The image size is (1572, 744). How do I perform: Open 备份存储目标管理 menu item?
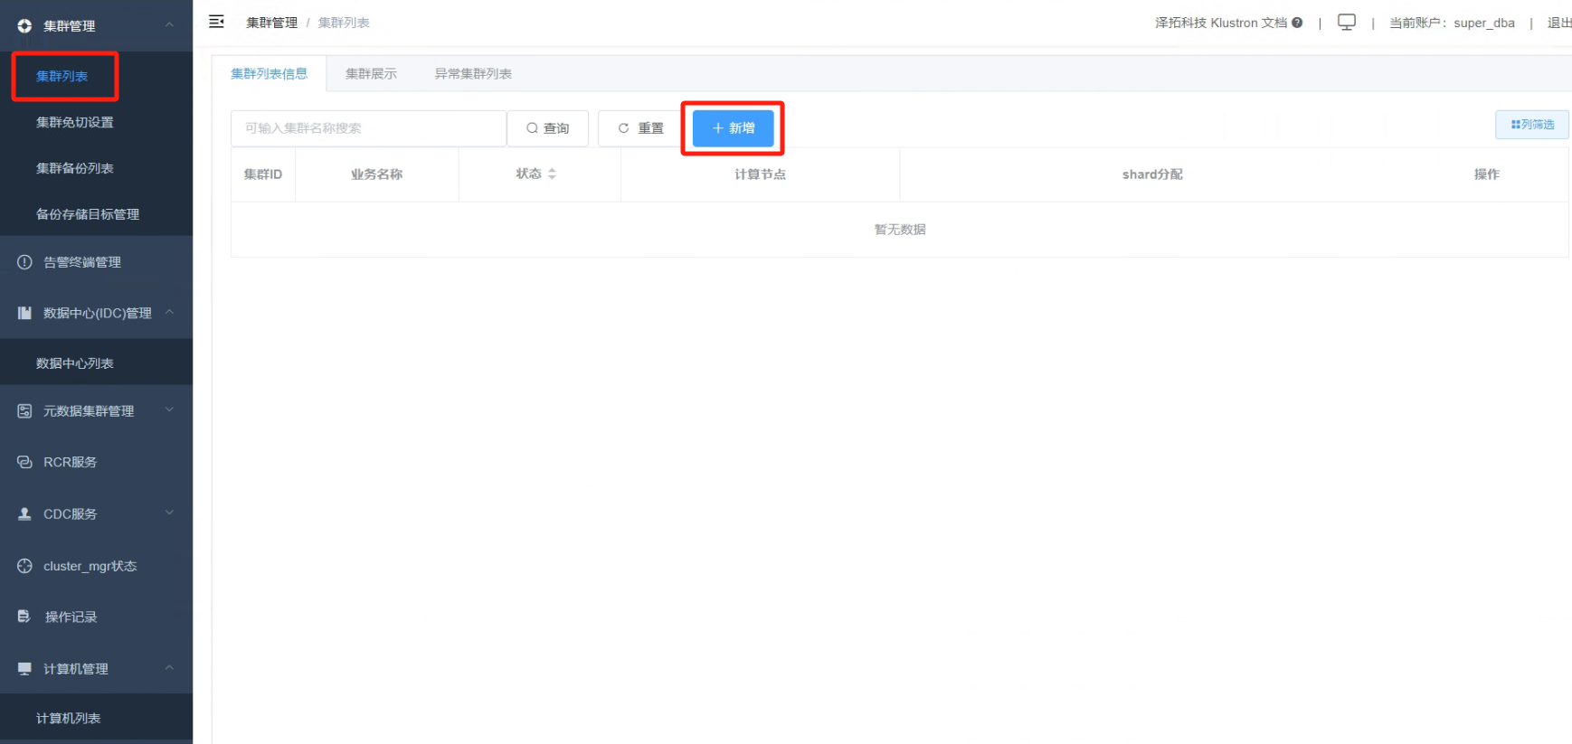point(88,214)
